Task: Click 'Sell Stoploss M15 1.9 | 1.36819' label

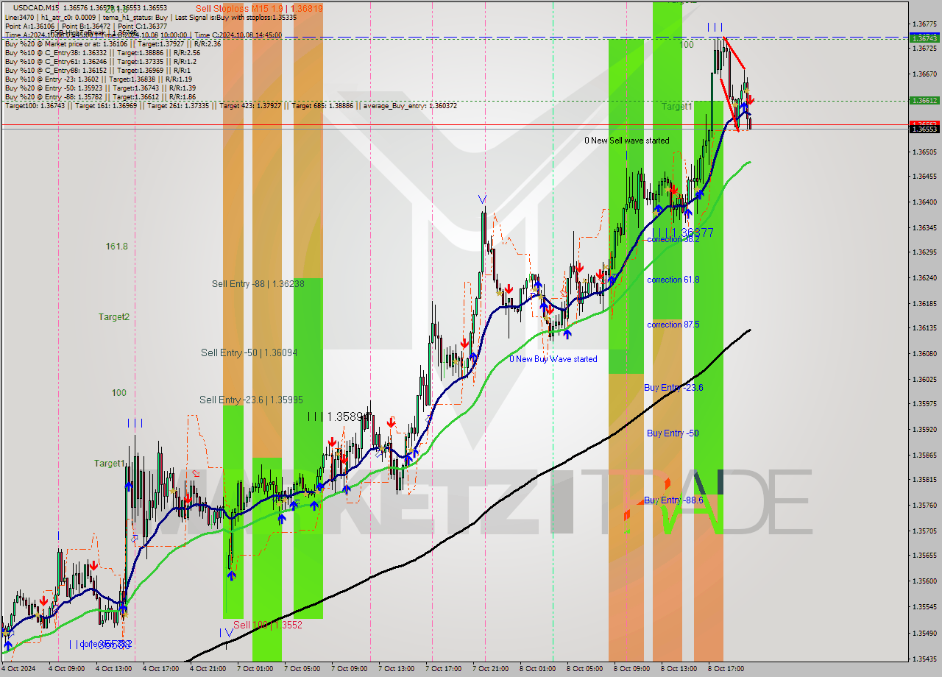Action: (x=259, y=8)
